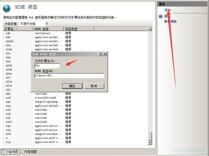Click the x-world/x-vrml MIME type cell

click(x=46, y=98)
